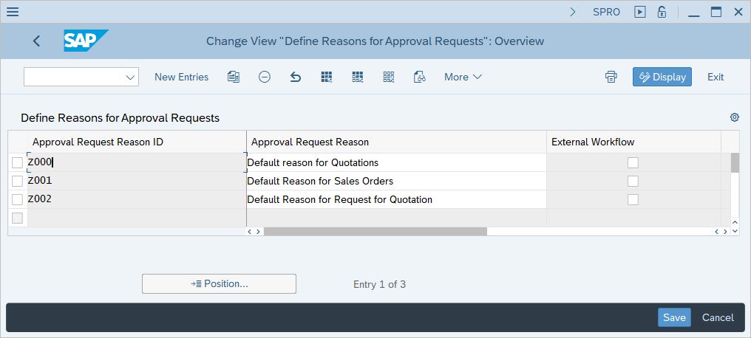Screen dimensions: 751x338
Task: Click the Delete minus-circle icon
Action: point(265,77)
